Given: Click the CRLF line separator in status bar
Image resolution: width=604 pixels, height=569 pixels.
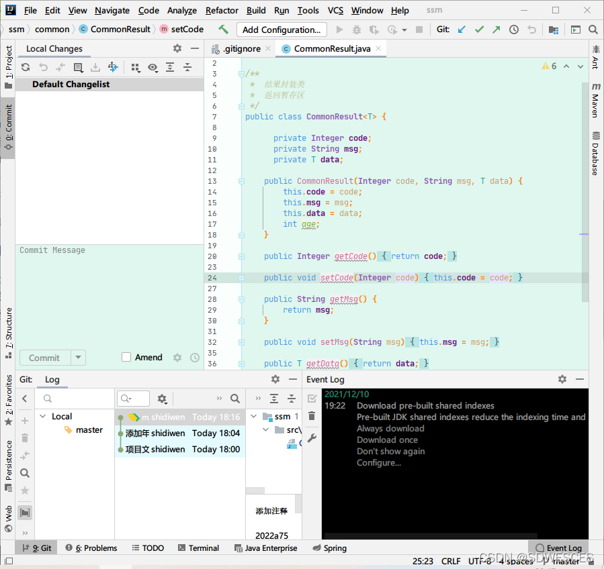Looking at the screenshot, I should 450,562.
